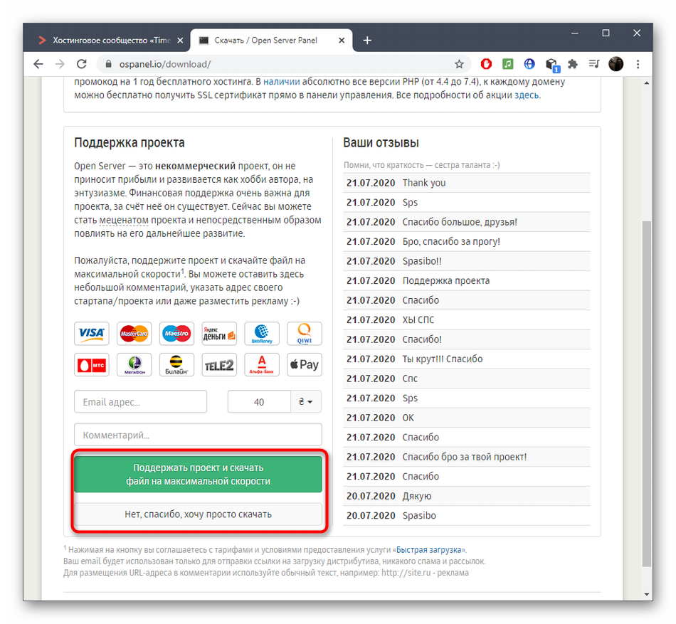Select review Поддержка проекта
This screenshot has width=676, height=624.
pyautogui.click(x=467, y=280)
